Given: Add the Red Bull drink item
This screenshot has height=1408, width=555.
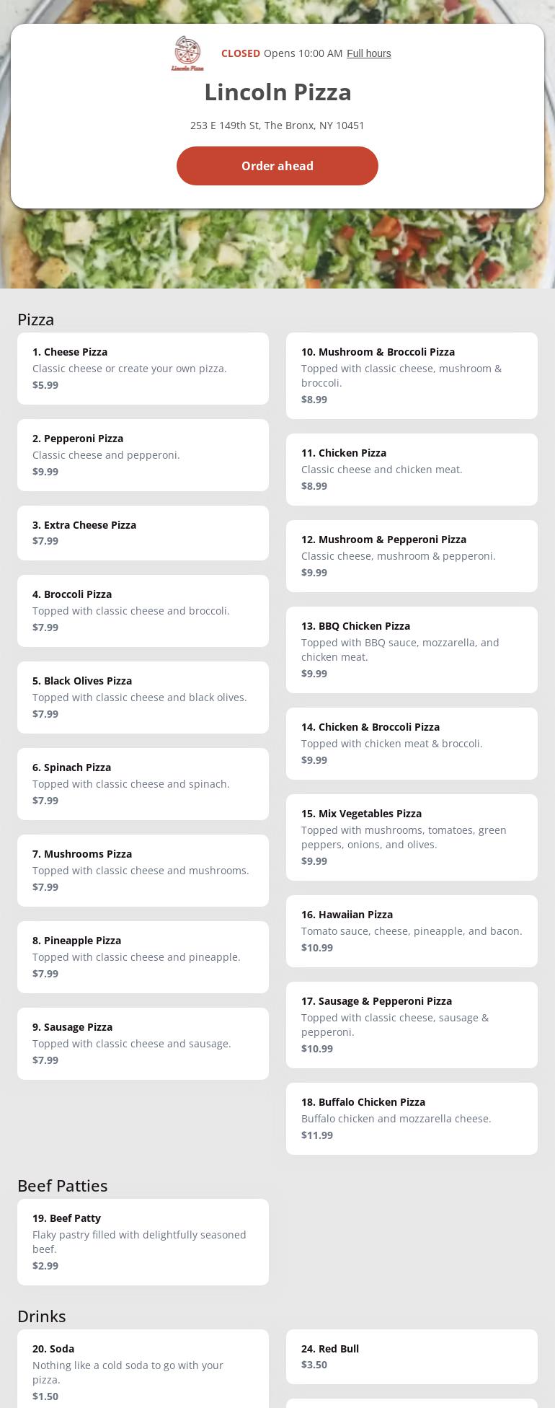Looking at the screenshot, I should pyautogui.click(x=412, y=1356).
